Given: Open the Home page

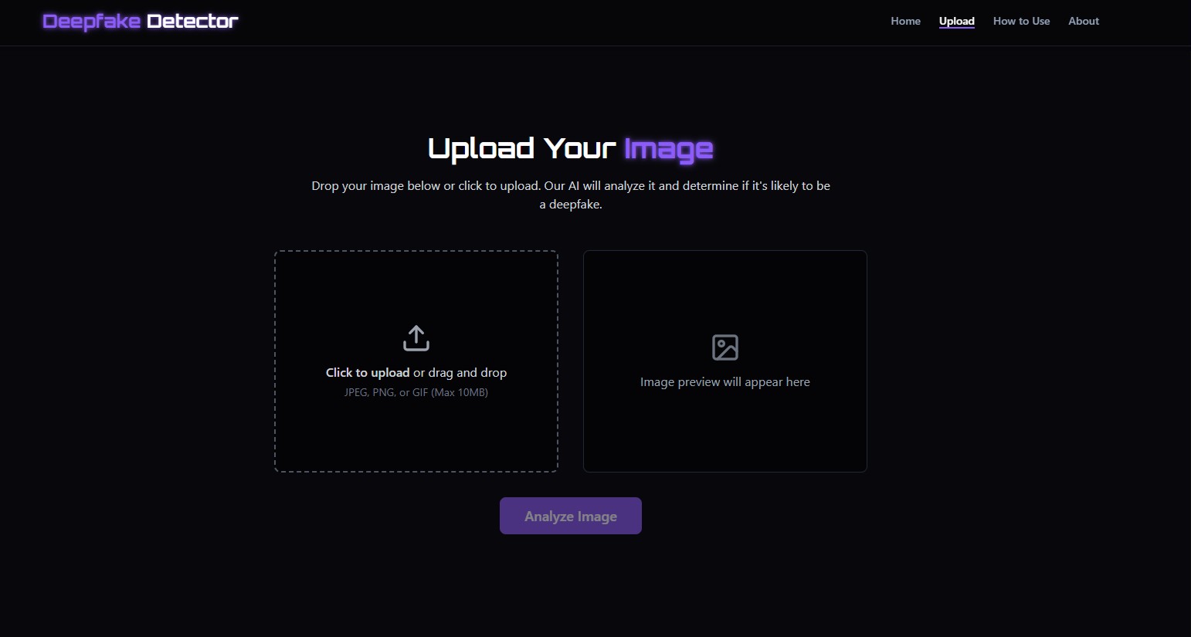Looking at the screenshot, I should tap(905, 21).
